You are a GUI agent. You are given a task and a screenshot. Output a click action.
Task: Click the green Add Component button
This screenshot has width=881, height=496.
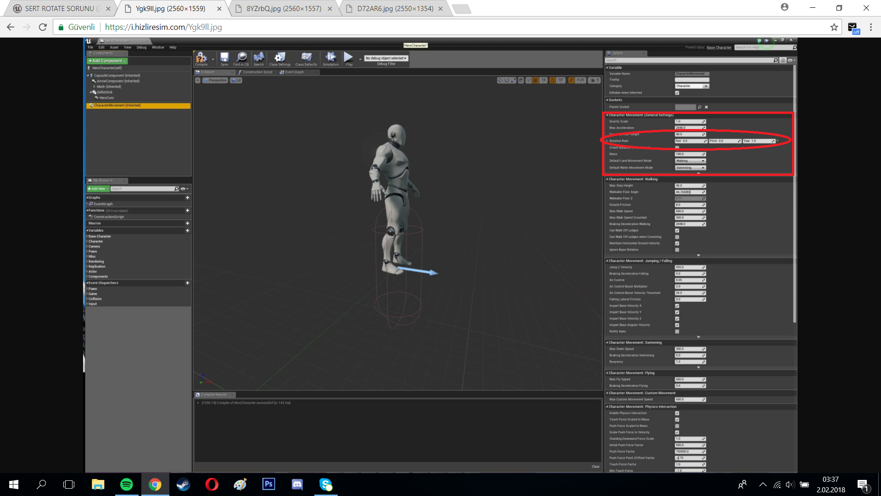[x=107, y=61]
